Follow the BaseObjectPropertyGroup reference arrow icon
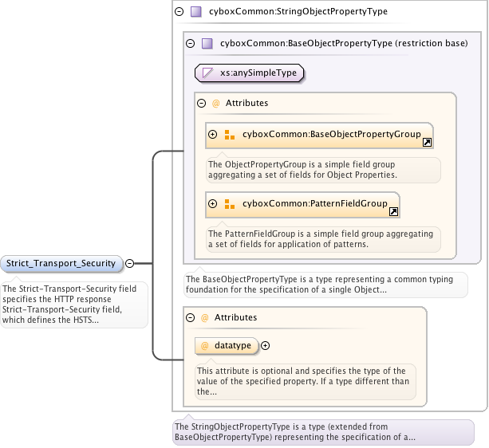Viewport: 489px width, 448px height. [x=427, y=143]
